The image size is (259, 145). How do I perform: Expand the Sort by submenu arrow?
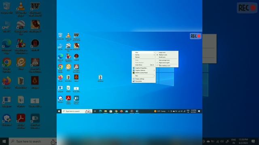154,55
